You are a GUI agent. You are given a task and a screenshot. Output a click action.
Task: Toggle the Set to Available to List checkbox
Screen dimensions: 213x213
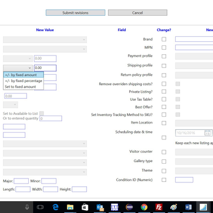[x=42, y=113]
